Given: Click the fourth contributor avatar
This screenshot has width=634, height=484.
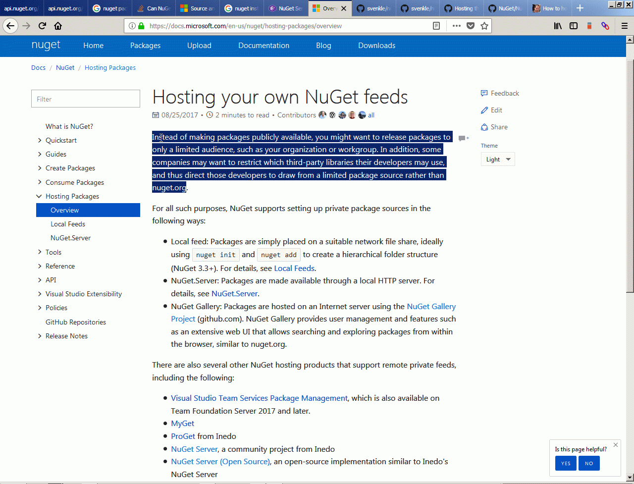Looking at the screenshot, I should pos(352,115).
